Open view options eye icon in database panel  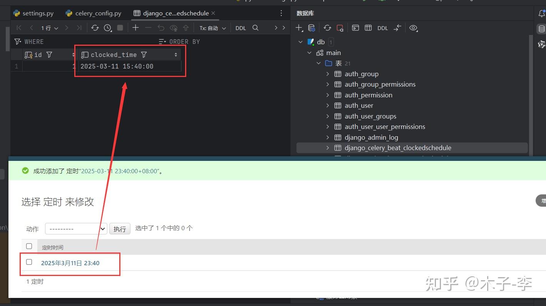pyautogui.click(x=414, y=28)
